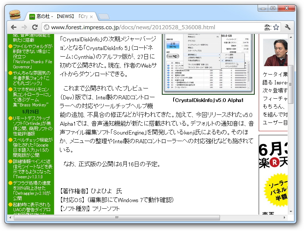The height and width of the screenshot is (231, 304).
Task: Click the extension icon left of the star
Action: 268,27
